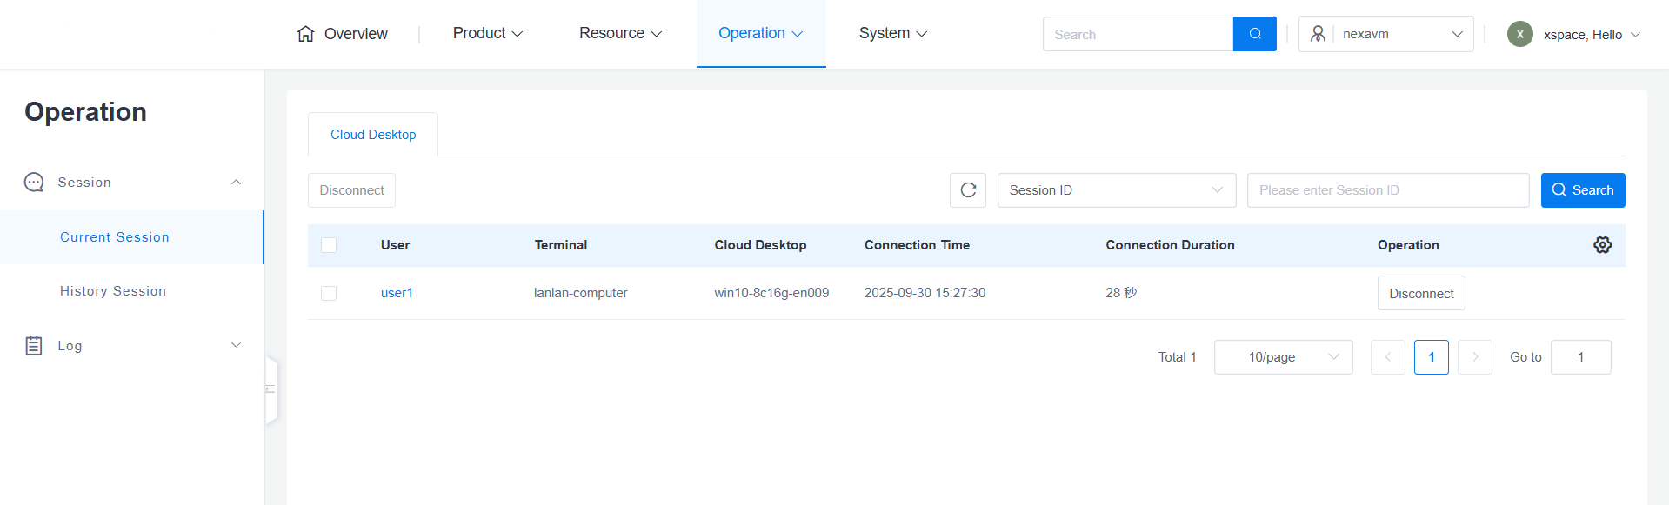Toggle the select-all checkbox in table header

click(329, 245)
